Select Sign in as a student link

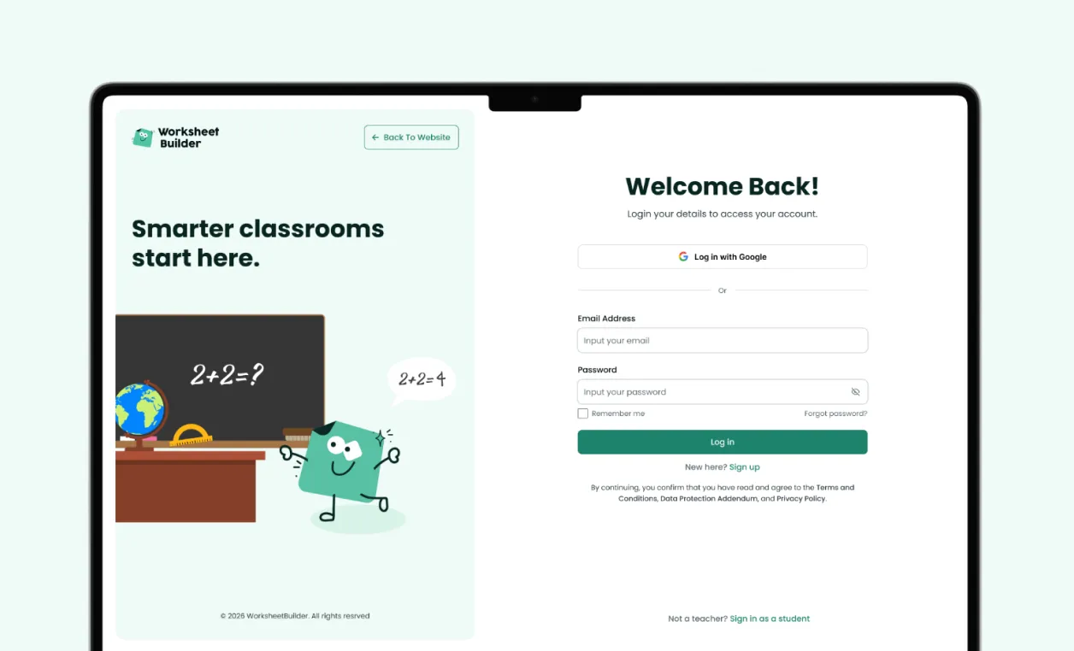pyautogui.click(x=770, y=619)
